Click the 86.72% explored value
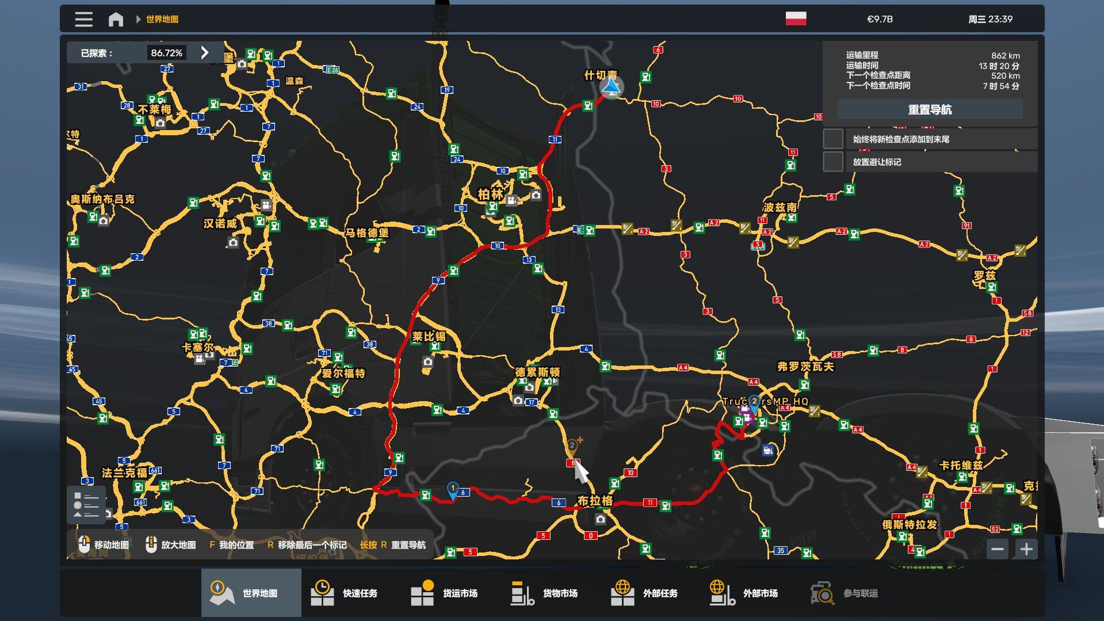Image resolution: width=1104 pixels, height=621 pixels. (x=166, y=53)
